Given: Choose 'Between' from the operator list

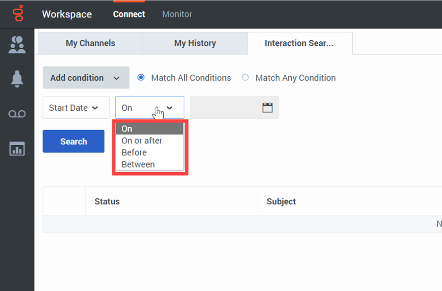Looking at the screenshot, I should (138, 164).
